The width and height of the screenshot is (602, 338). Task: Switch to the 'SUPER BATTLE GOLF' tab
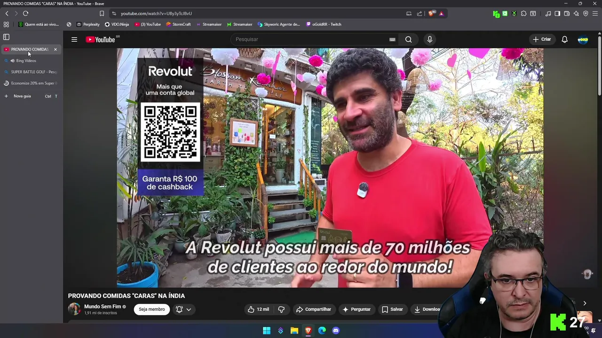tap(31, 72)
